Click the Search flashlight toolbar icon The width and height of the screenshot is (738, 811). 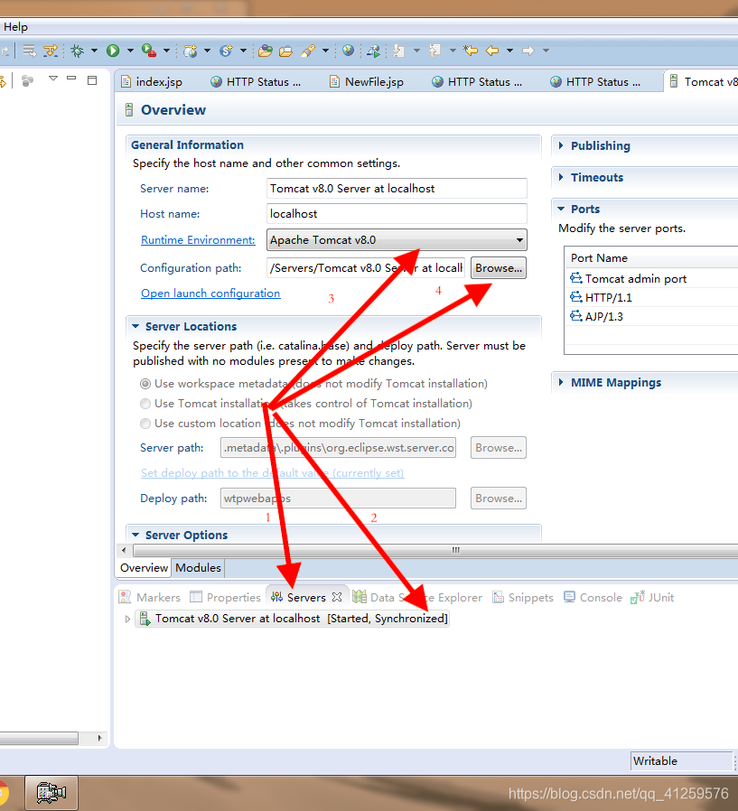click(x=308, y=51)
